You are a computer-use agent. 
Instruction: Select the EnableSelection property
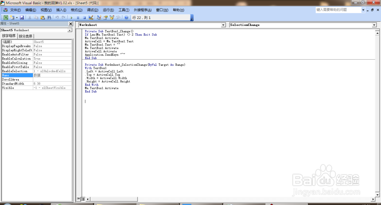click(x=37, y=71)
